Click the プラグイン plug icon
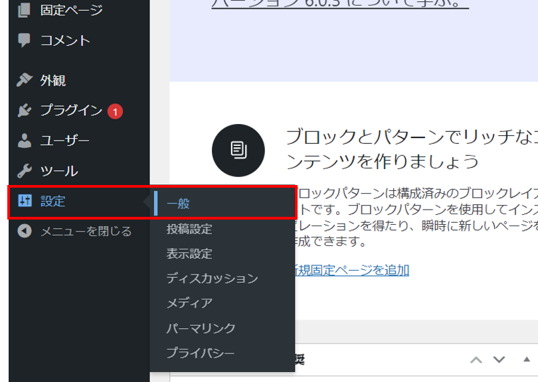The image size is (538, 382). pyautogui.click(x=25, y=111)
